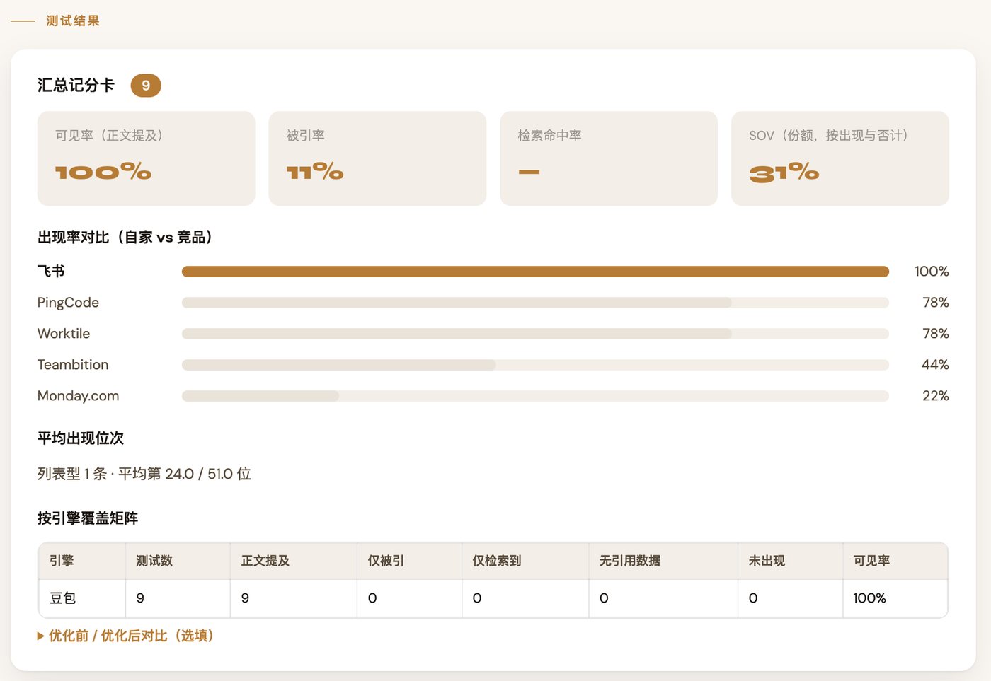Image resolution: width=991 pixels, height=681 pixels.
Task: Click the Teambition label
Action: [73, 365]
